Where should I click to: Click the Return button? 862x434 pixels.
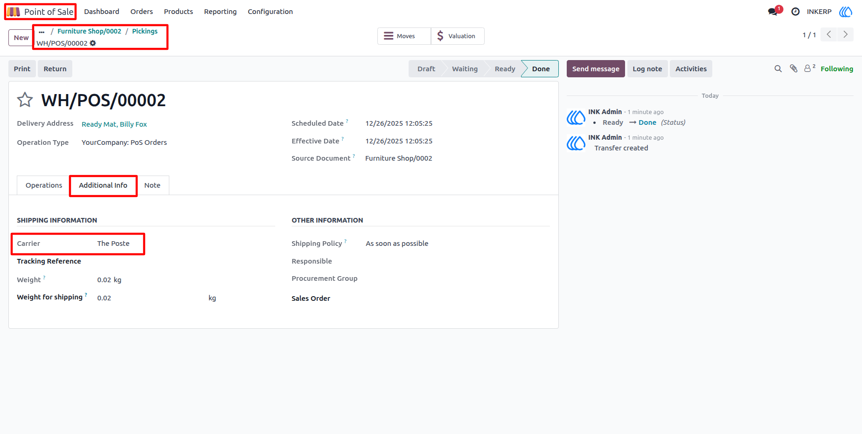[x=55, y=69]
